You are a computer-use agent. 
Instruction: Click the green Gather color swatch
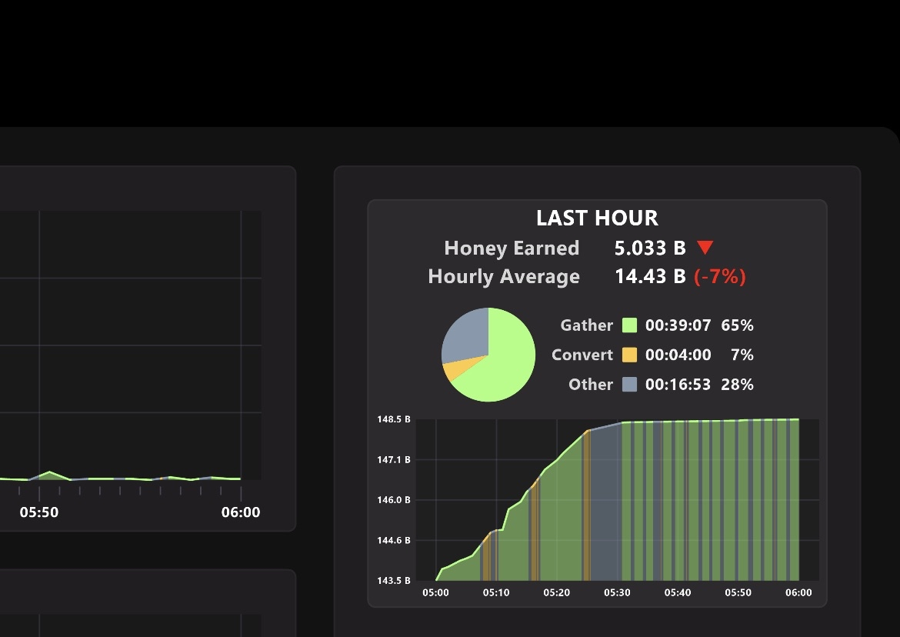(x=630, y=325)
